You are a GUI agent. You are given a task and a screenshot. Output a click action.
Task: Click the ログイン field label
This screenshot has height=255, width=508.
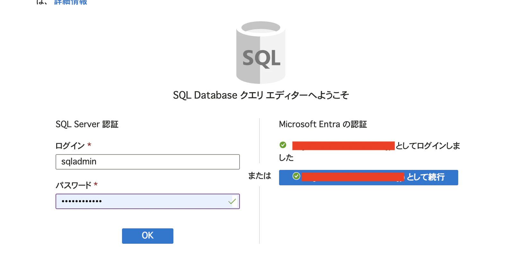point(71,145)
